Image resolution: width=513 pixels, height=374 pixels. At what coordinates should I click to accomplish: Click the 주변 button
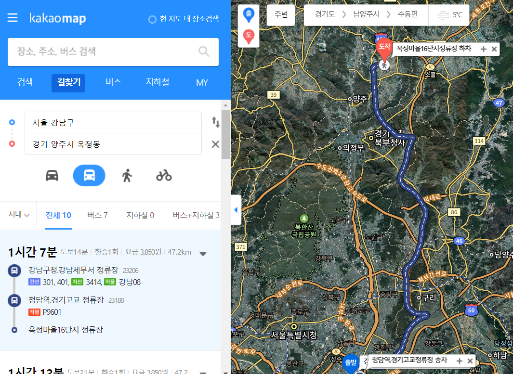click(x=281, y=15)
